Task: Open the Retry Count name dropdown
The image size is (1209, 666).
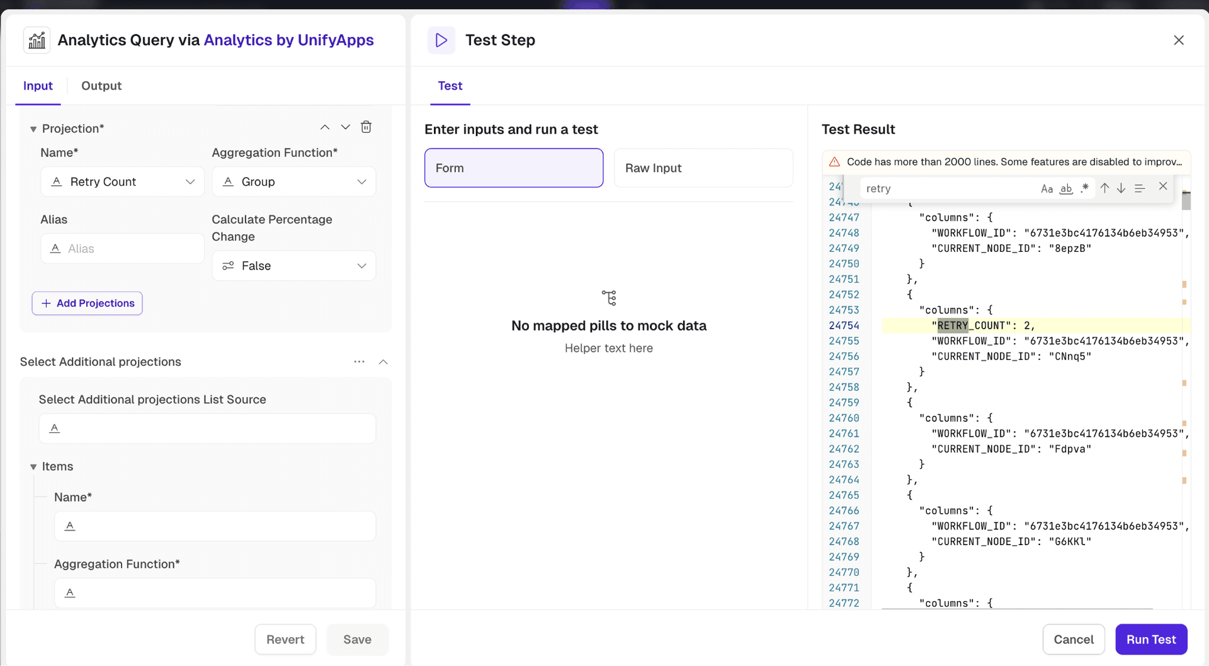Action: [123, 182]
